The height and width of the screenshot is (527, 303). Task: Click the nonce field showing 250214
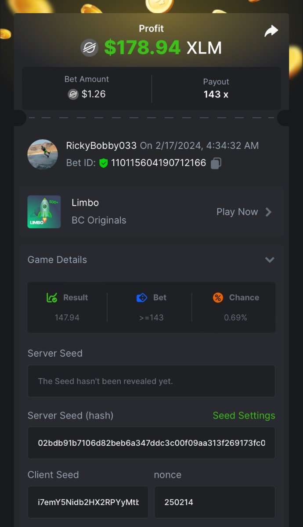[x=215, y=502]
